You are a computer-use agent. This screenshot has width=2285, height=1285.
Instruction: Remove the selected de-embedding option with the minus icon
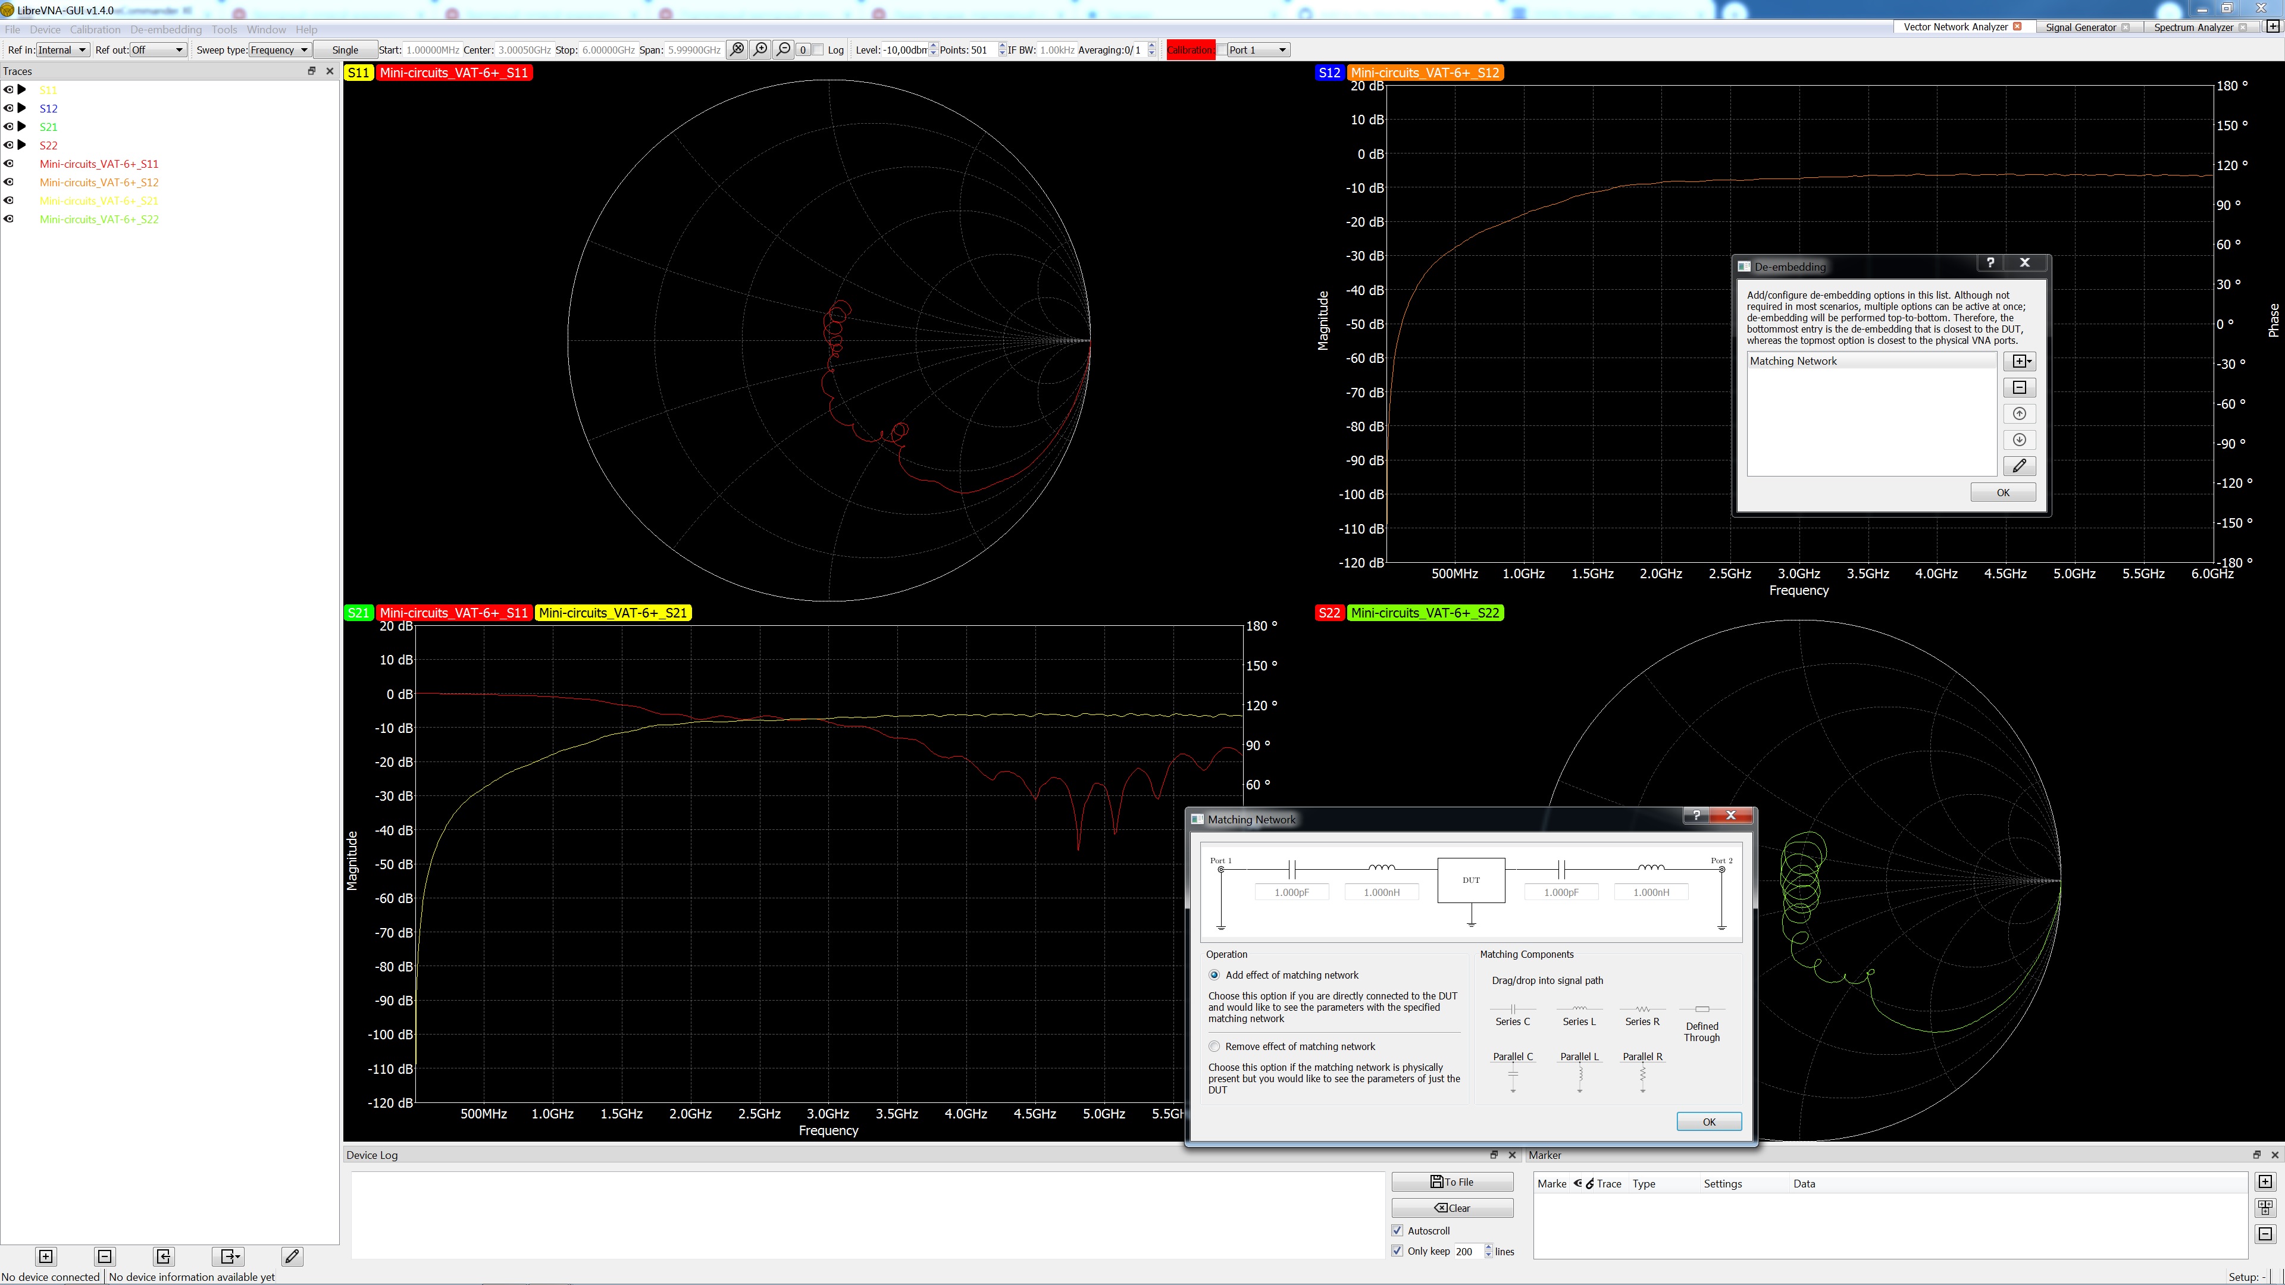(2019, 387)
